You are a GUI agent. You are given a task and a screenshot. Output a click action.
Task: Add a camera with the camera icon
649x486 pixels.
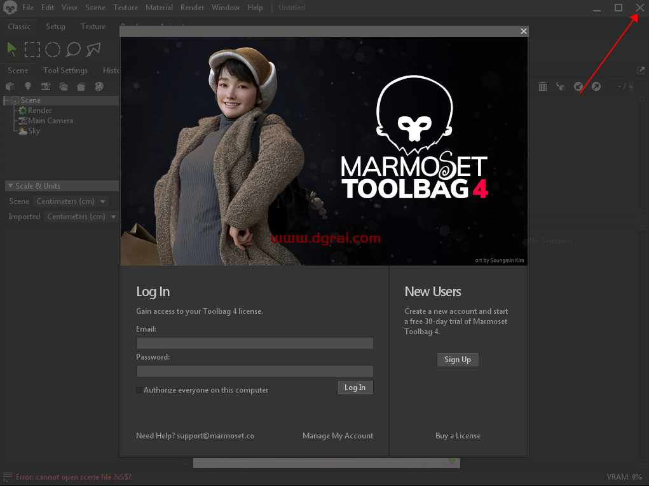(46, 86)
